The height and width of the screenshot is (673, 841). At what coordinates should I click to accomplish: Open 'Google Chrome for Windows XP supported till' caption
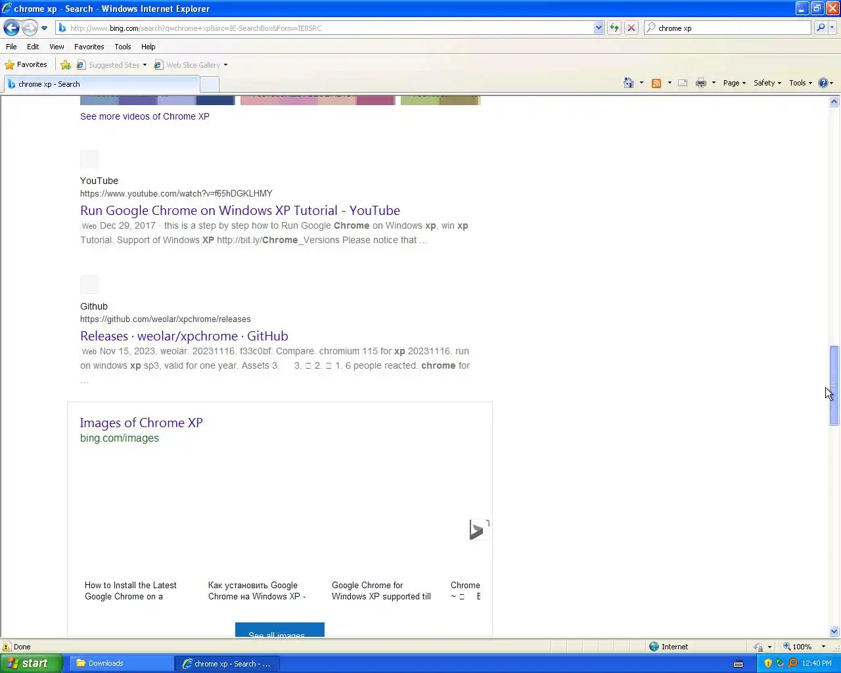381,591
